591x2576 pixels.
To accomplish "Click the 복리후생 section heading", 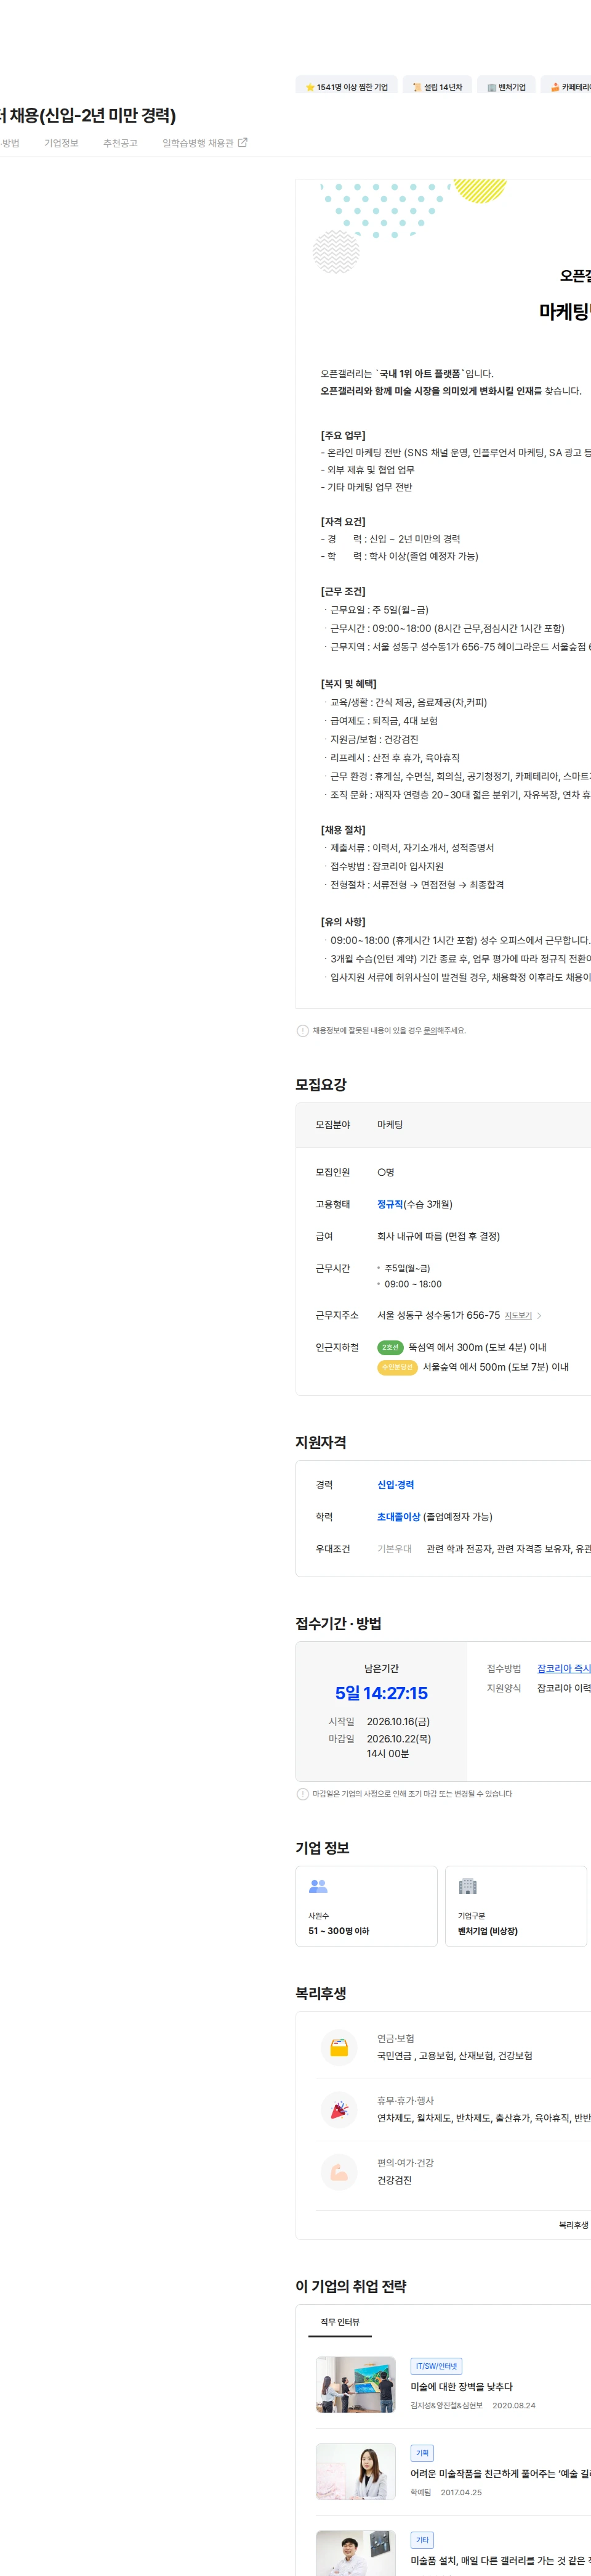I will (x=321, y=1993).
